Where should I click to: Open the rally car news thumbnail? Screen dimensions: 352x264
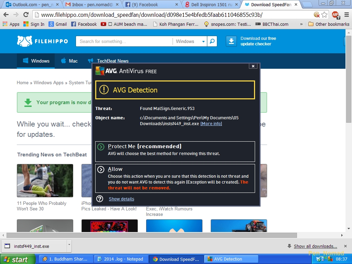click(x=239, y=225)
